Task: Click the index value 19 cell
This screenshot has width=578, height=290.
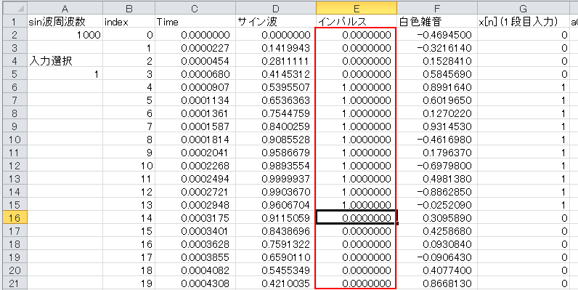Action: [129, 283]
